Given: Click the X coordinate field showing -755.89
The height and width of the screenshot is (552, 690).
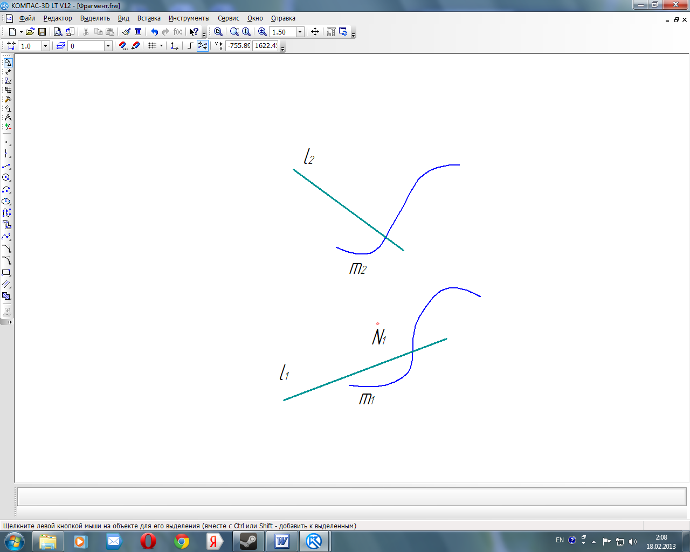Looking at the screenshot, I should [238, 46].
